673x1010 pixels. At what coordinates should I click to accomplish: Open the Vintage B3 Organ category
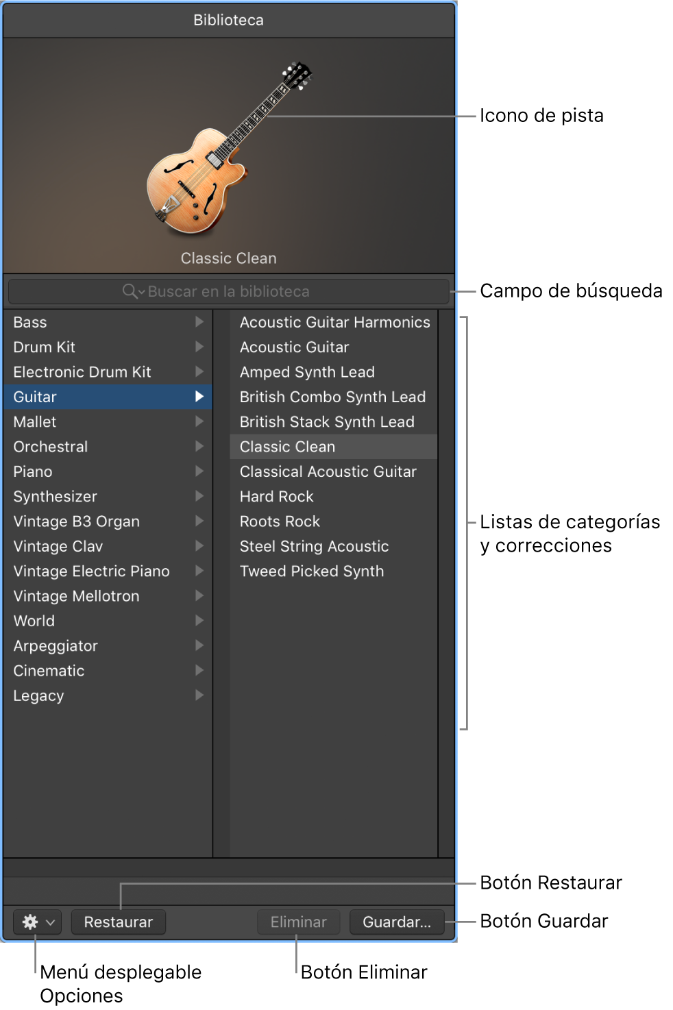click(x=77, y=521)
